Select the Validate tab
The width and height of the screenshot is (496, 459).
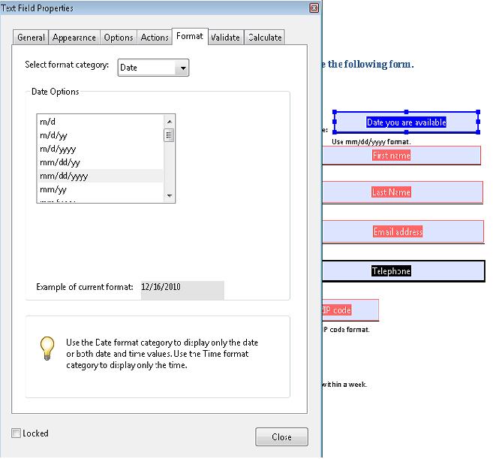[x=225, y=38]
